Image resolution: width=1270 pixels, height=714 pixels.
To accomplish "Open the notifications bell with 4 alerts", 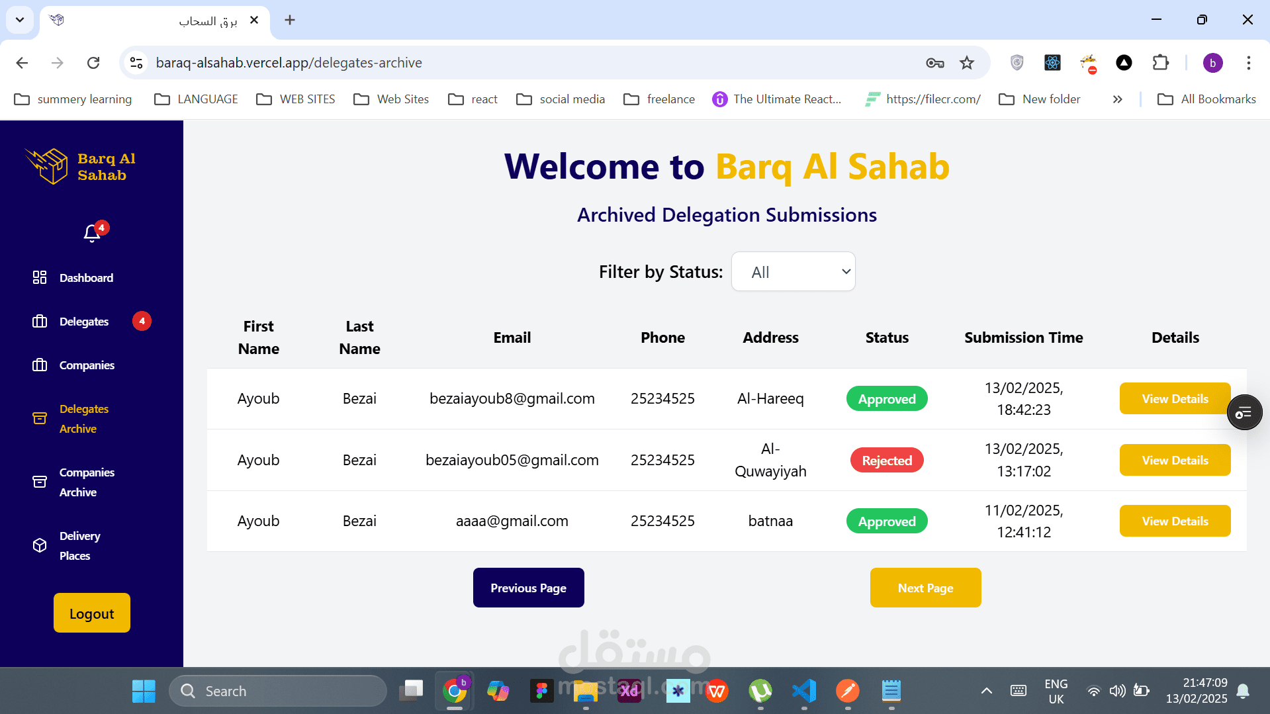I will coord(92,232).
